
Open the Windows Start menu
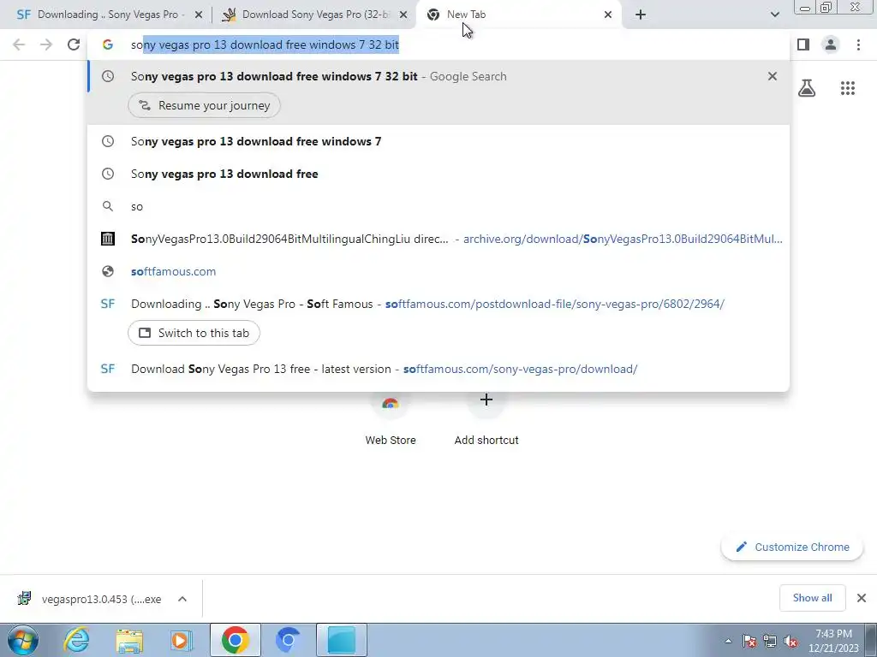coord(22,640)
